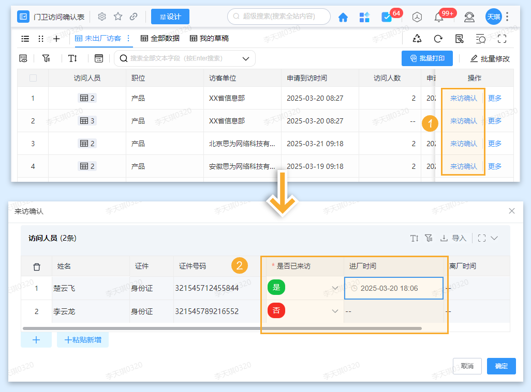The image size is (531, 392).
Task: Open the advanced search icon
Action: point(480,39)
